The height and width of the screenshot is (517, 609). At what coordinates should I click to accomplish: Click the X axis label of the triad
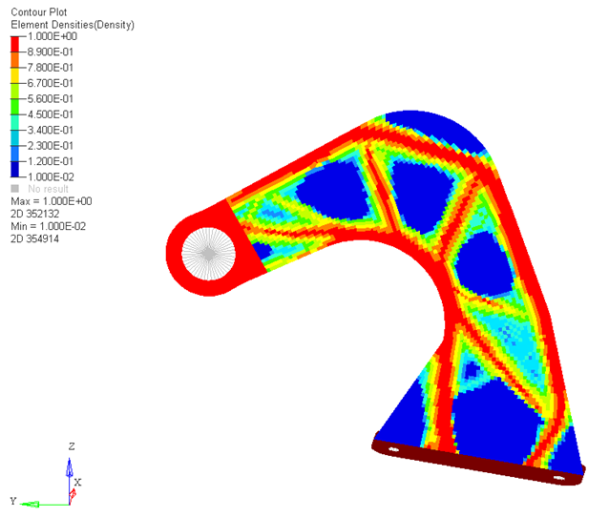pyautogui.click(x=77, y=483)
